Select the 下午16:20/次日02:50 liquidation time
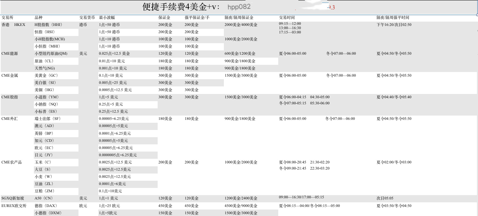478x216 pixels. pyautogui.click(x=394, y=25)
